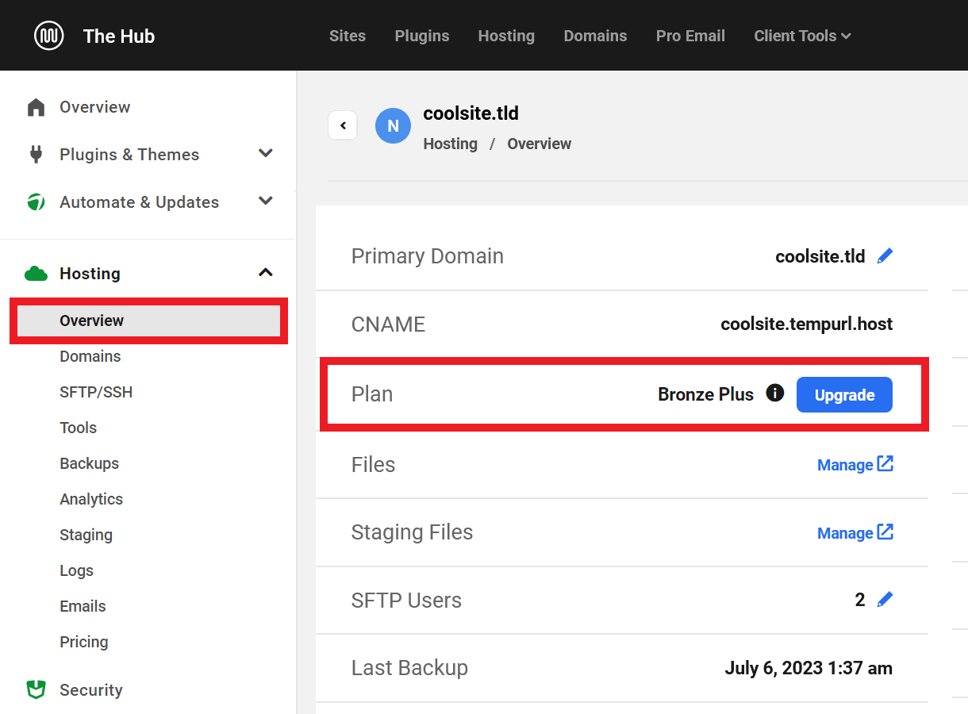Click the plug icon for Plugins & Themes
The height and width of the screenshot is (714, 968).
pos(36,154)
